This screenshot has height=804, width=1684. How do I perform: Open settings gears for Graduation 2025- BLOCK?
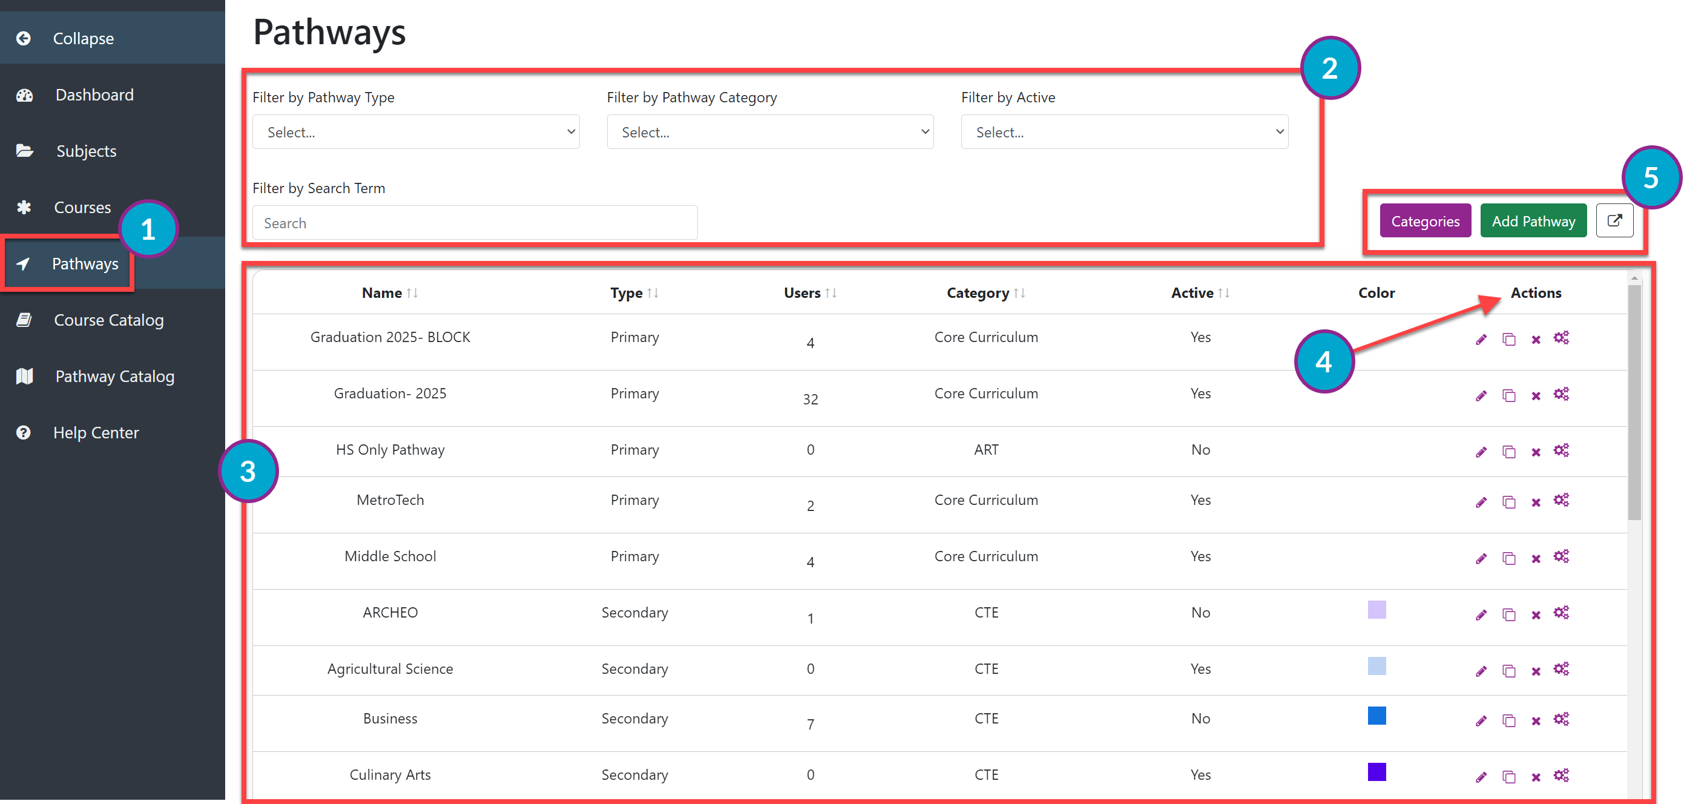coord(1561,338)
